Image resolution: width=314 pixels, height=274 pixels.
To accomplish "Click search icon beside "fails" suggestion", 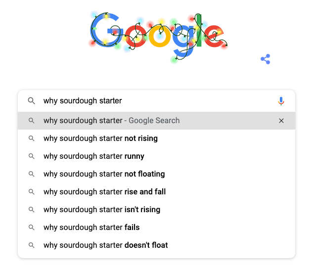I will tap(31, 228).
